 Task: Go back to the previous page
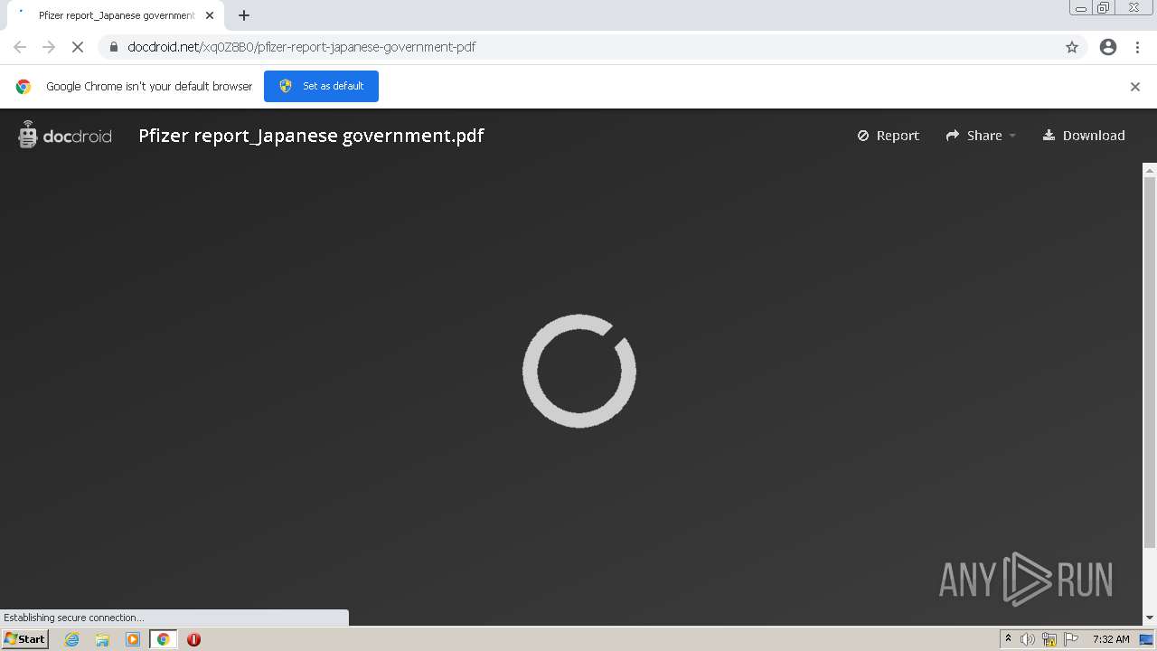coord(20,47)
